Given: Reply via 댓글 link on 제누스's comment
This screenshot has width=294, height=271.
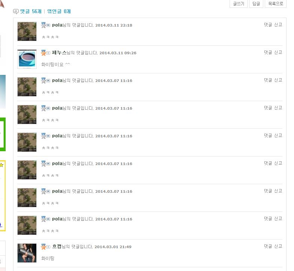Looking at the screenshot, I should 268,52.
